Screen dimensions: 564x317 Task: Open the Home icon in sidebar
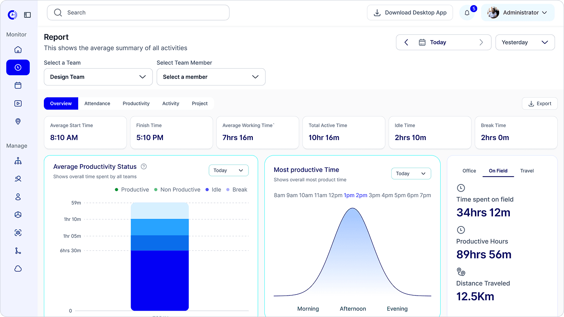[18, 49]
